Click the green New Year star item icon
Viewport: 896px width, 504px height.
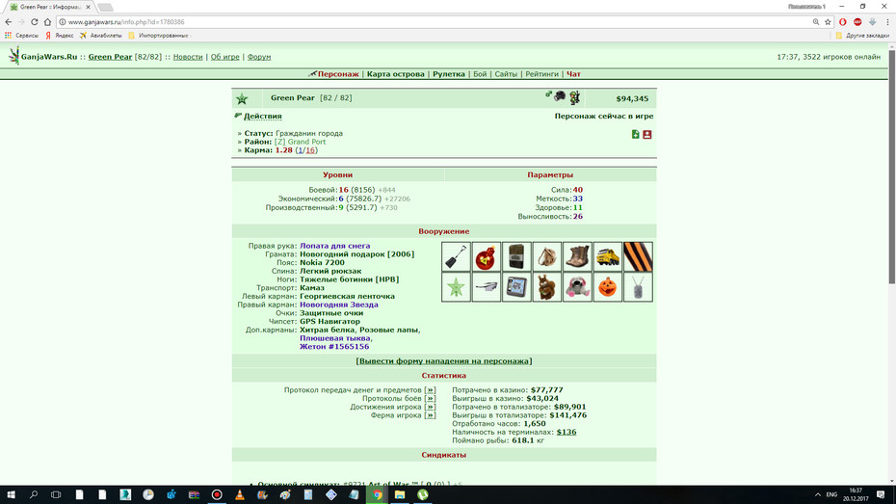456,287
